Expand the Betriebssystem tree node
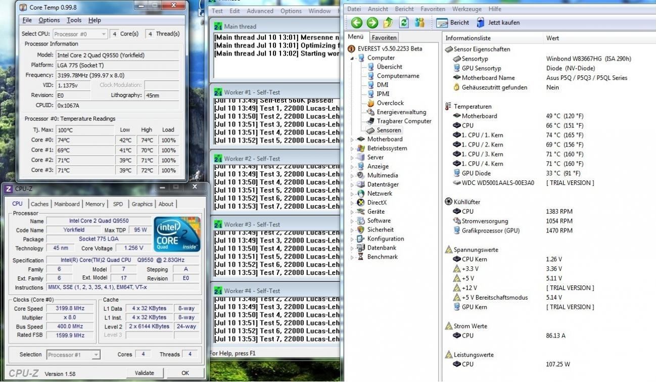Screen dimensions: 656x382 pos(352,149)
